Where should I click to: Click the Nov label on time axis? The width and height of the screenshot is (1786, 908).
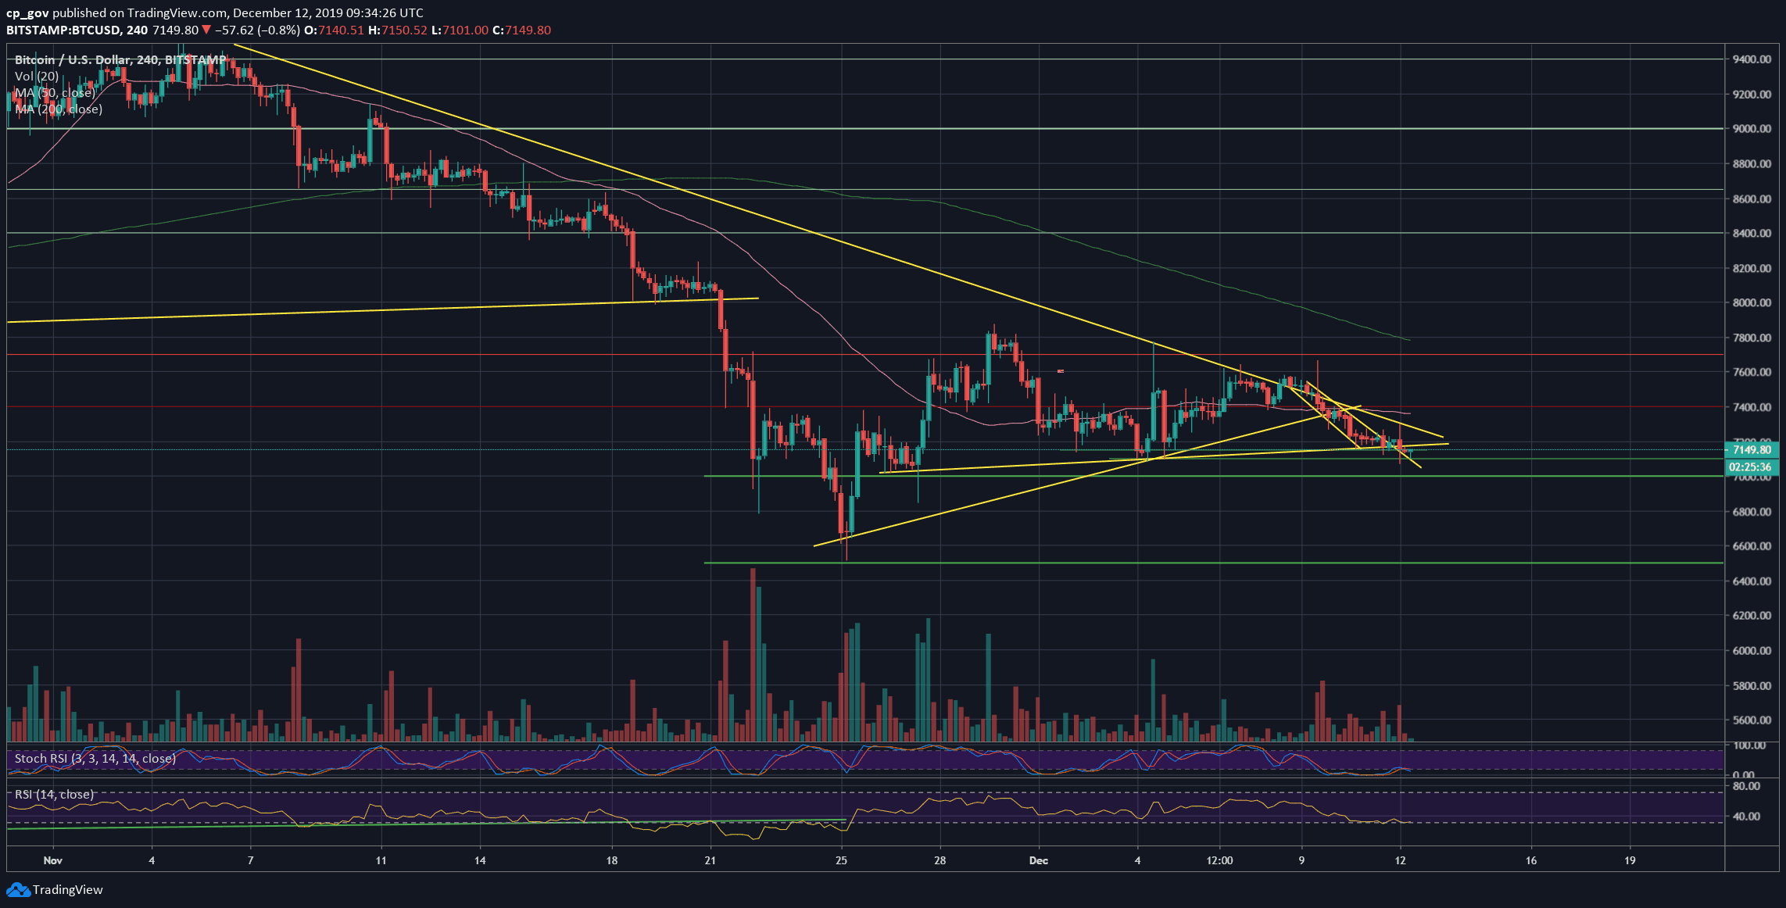coord(53,860)
